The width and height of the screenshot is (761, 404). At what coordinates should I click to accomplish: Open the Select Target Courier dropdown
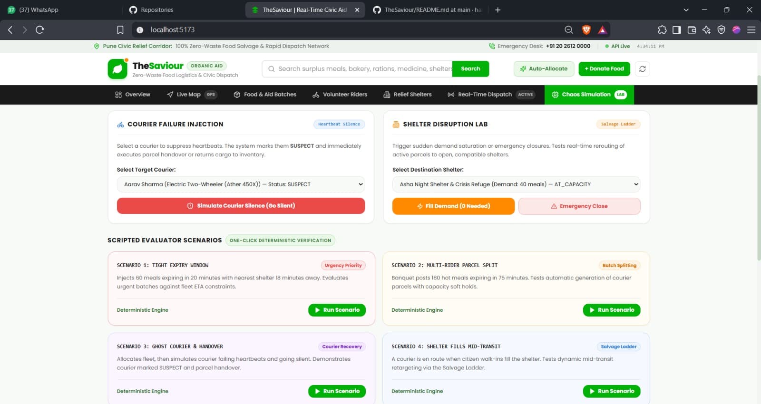tap(241, 184)
